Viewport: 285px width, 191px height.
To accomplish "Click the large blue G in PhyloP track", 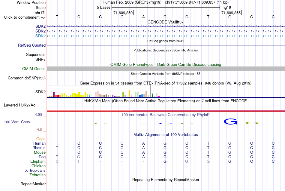I will pyautogui.click(x=230, y=122).
